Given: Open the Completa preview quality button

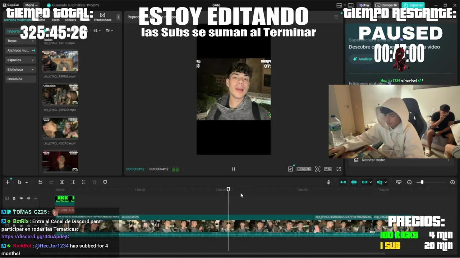Looking at the screenshot, I should point(304,169).
